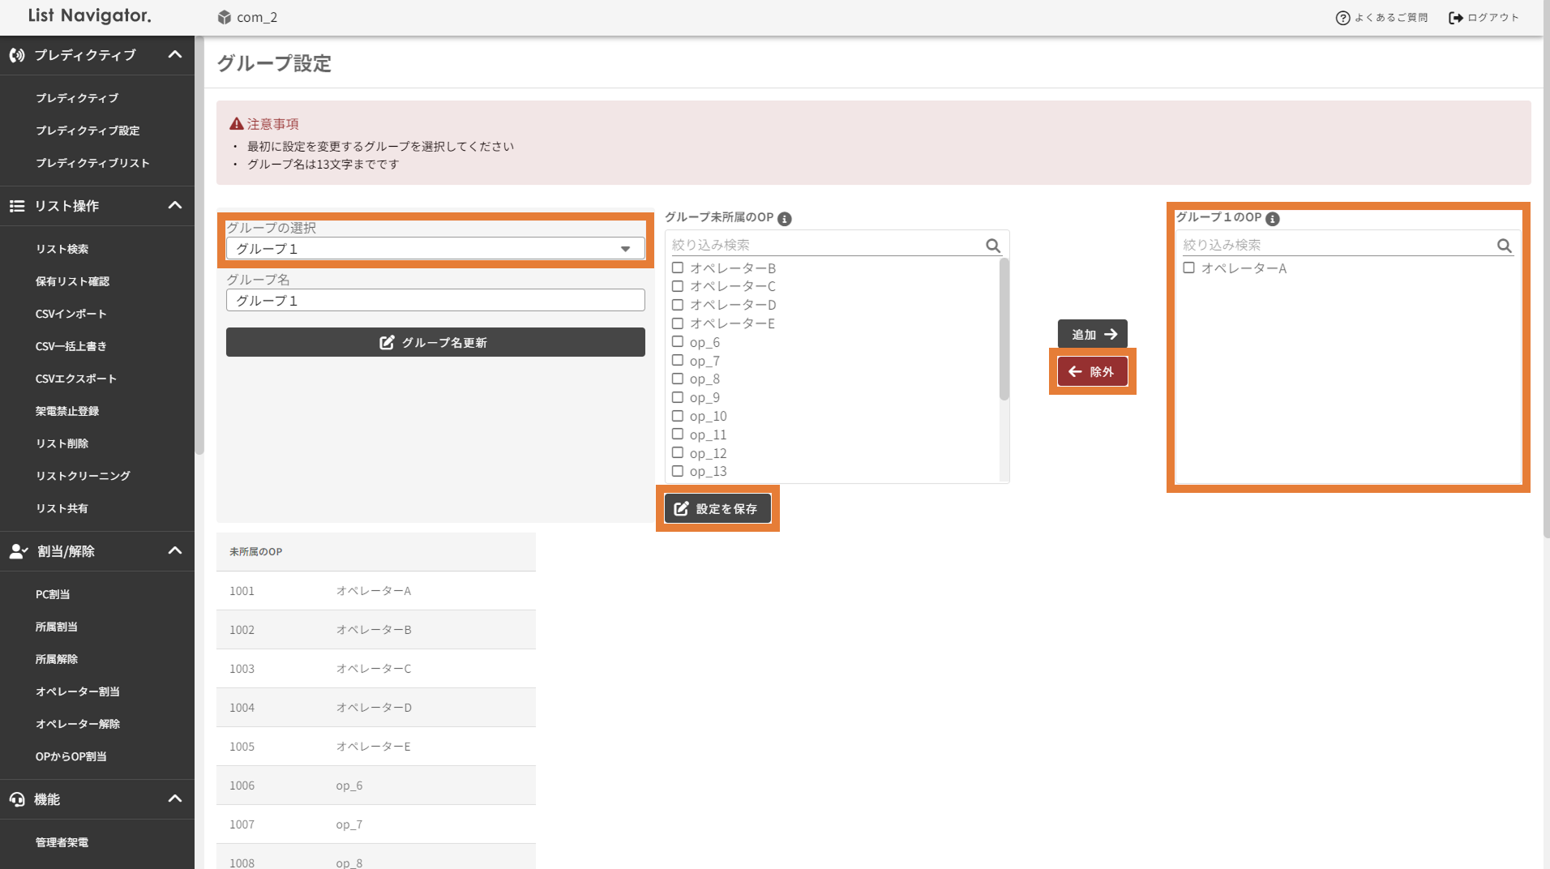The height and width of the screenshot is (869, 1550).
Task: Open the グループの選択 dropdown
Action: click(x=435, y=249)
